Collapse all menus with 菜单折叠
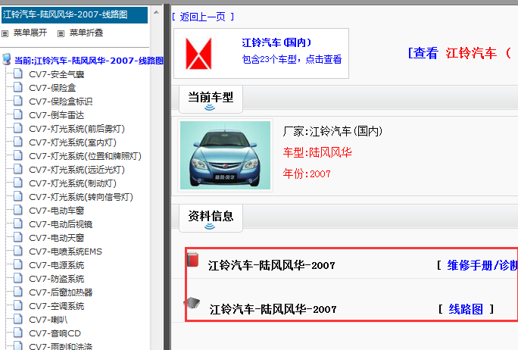The width and height of the screenshot is (518, 350). click(x=86, y=33)
